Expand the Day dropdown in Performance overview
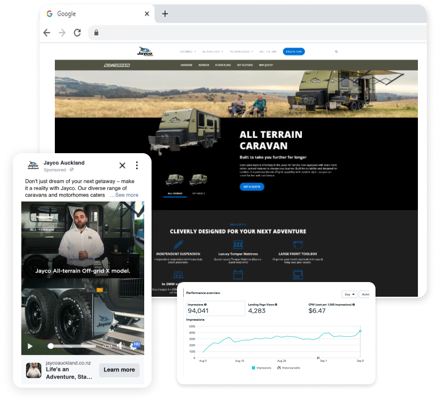This screenshot has width=436, height=403. tap(349, 294)
